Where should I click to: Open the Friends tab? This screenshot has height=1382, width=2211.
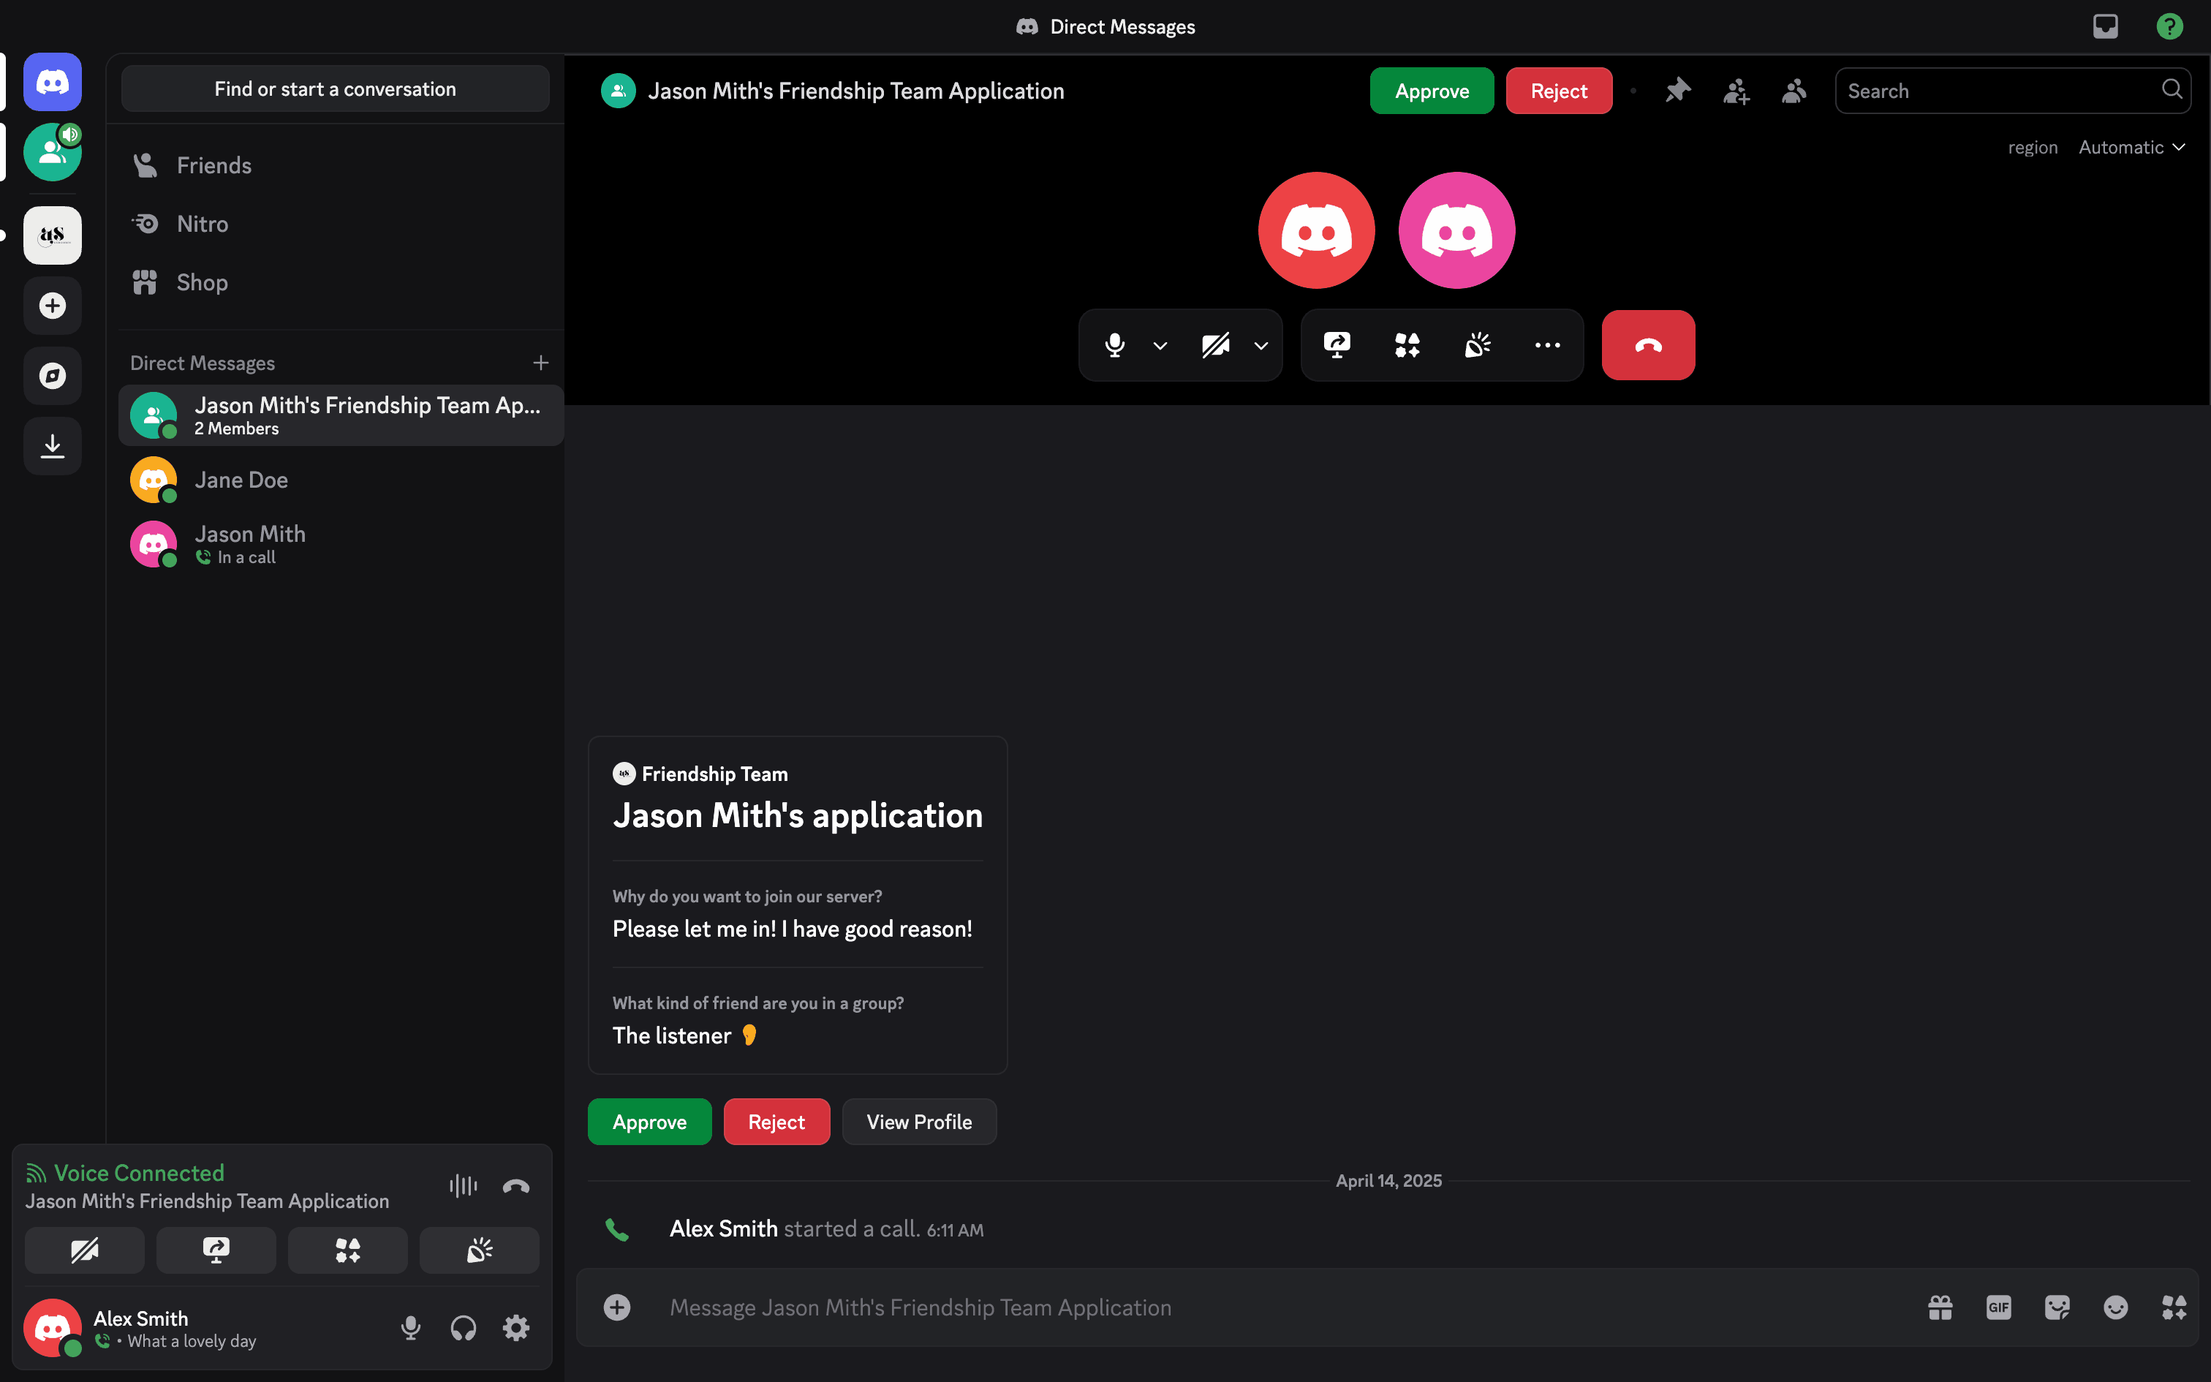click(x=213, y=165)
